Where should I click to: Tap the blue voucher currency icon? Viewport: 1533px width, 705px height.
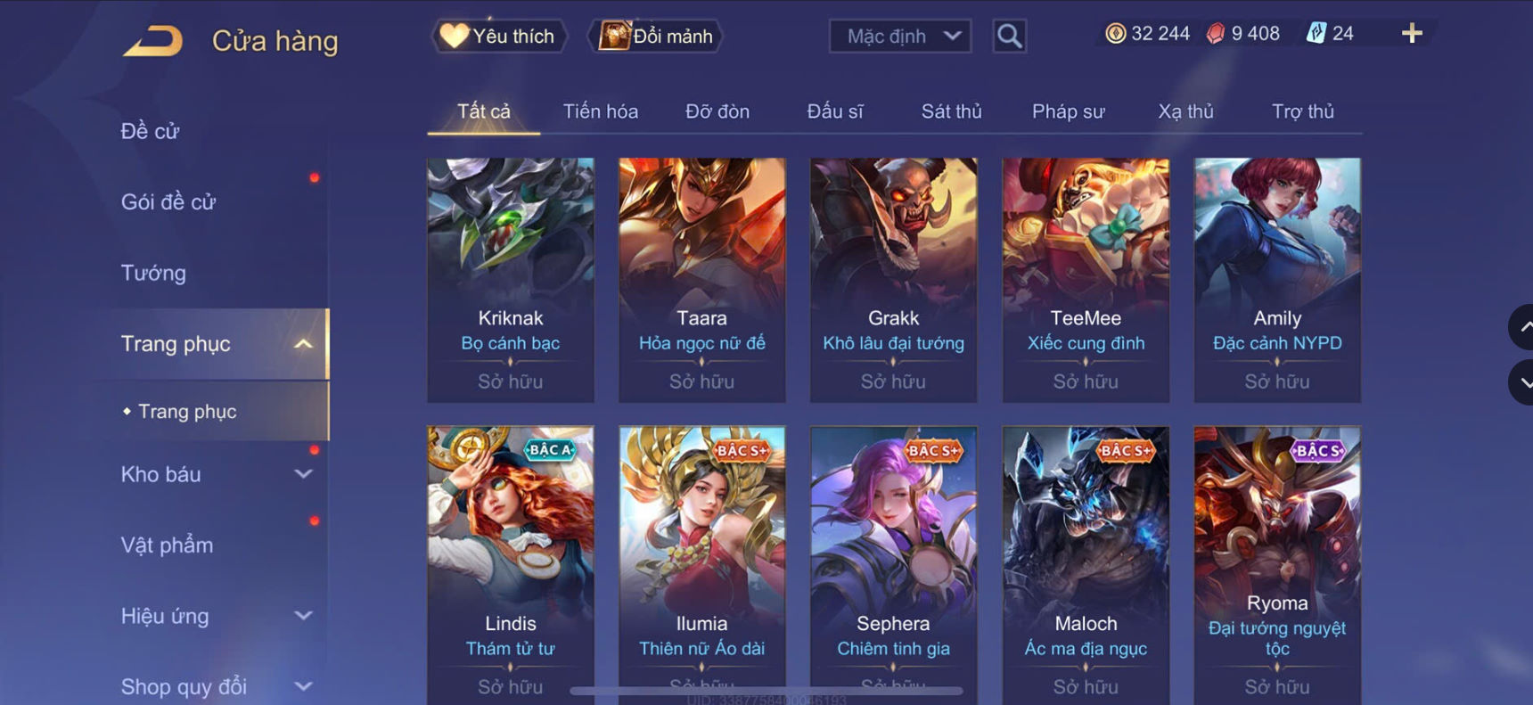[x=1316, y=34]
